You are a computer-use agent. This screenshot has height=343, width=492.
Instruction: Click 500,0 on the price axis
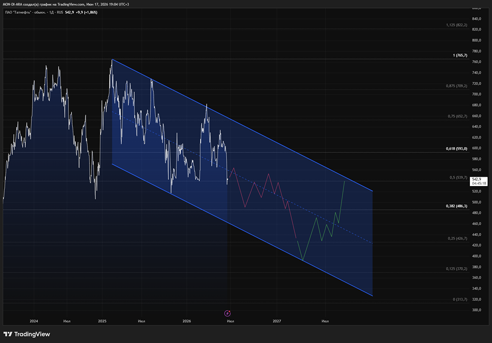pos(476,202)
